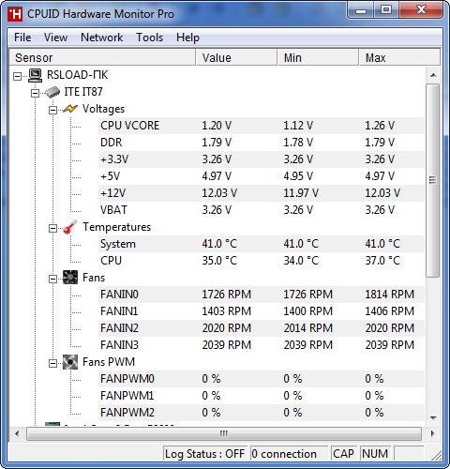The height and width of the screenshot is (469, 450).
Task: Open the View menu
Action: click(x=55, y=38)
